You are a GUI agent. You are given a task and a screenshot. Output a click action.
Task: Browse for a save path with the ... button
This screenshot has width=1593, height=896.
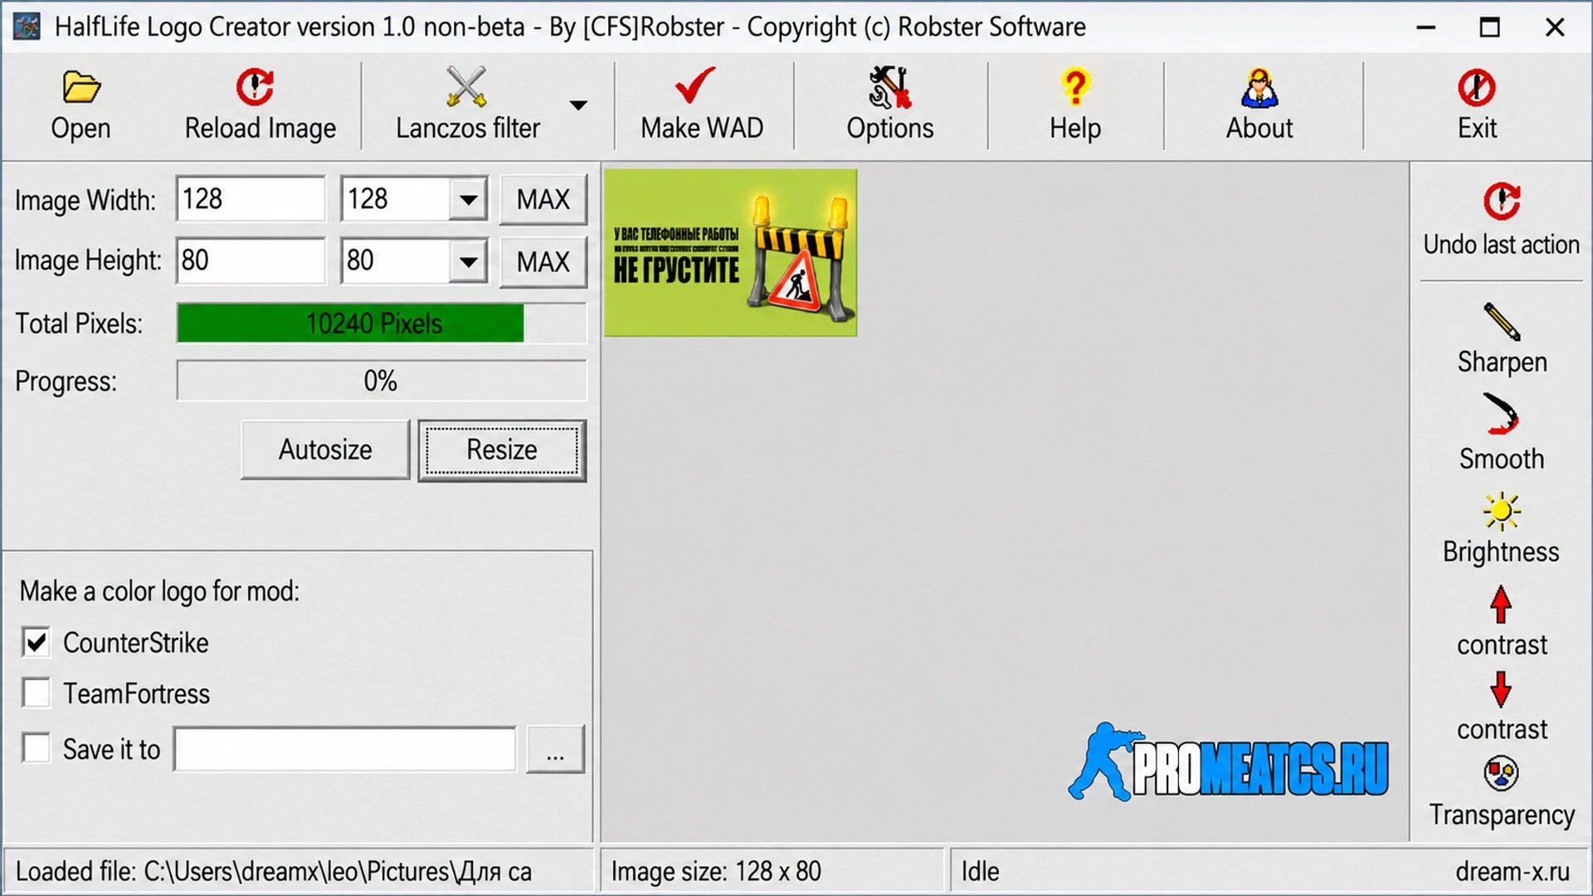click(555, 749)
